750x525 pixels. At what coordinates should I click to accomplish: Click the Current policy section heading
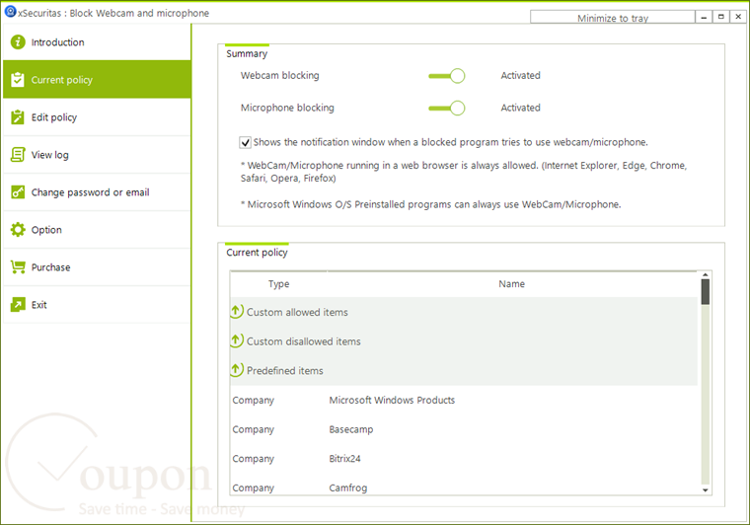point(257,253)
